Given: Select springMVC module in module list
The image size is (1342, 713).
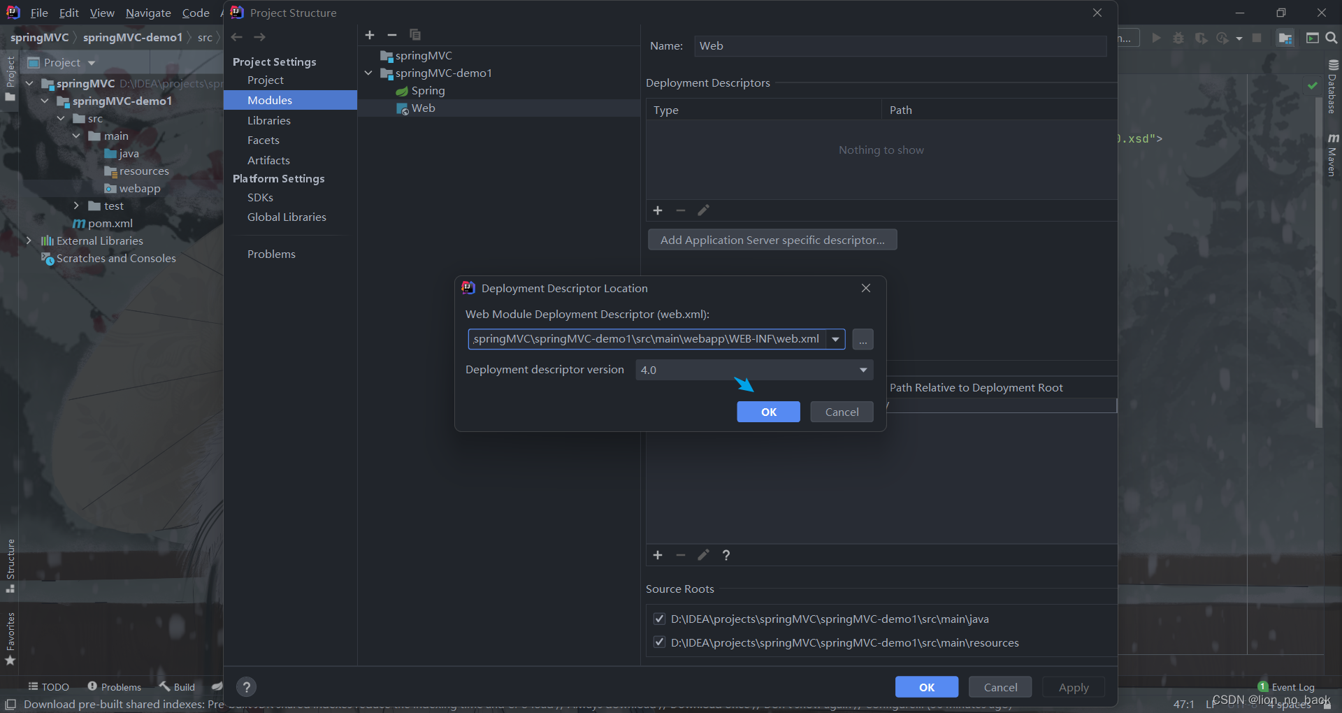Looking at the screenshot, I should coord(424,56).
